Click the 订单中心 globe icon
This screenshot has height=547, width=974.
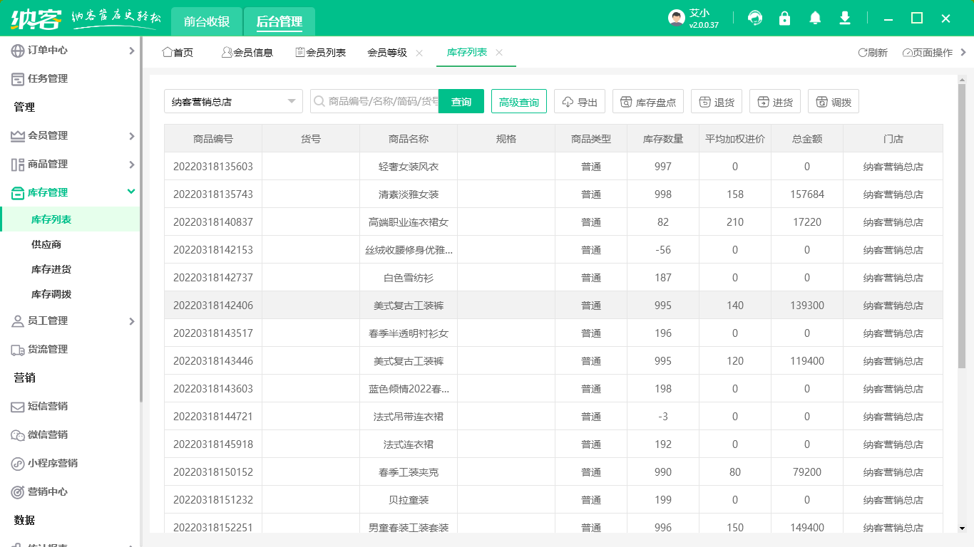tap(18, 51)
